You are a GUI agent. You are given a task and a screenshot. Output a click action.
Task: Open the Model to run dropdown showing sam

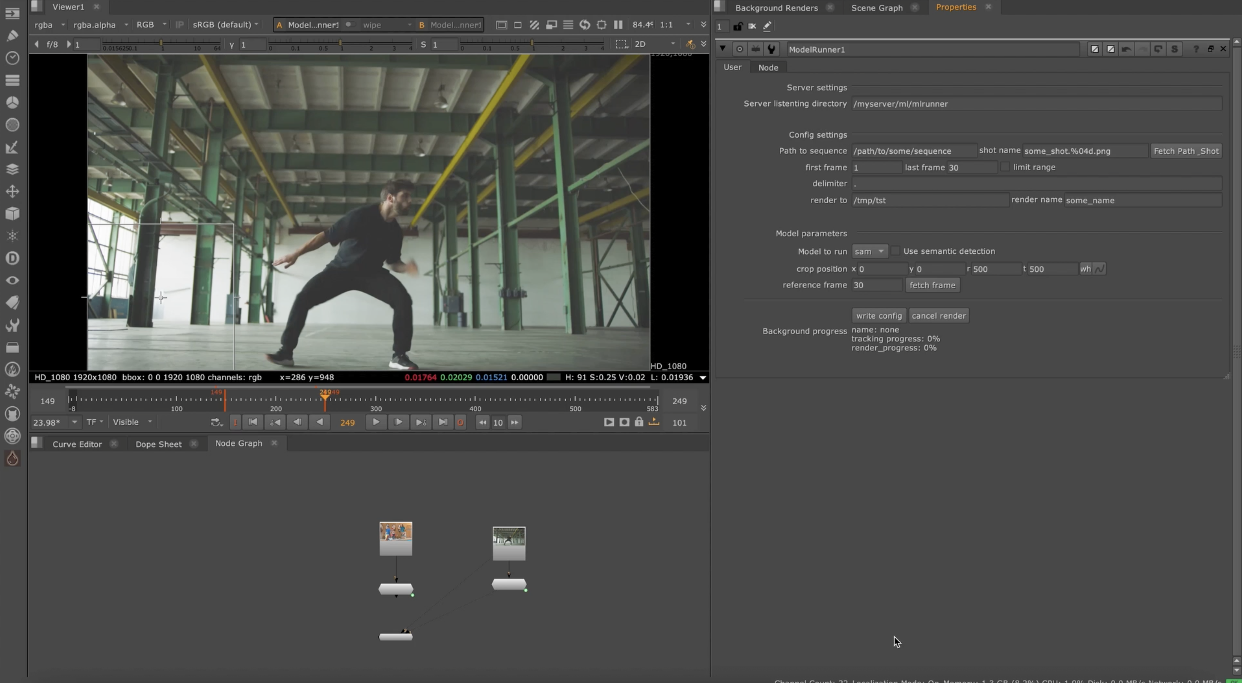(869, 251)
